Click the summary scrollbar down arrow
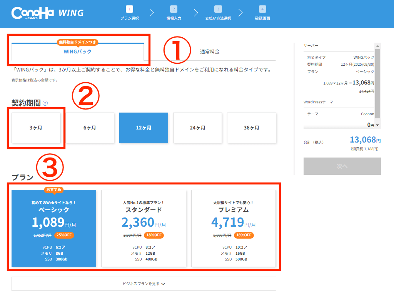Viewport: 394px width, 302px height. click(377, 125)
